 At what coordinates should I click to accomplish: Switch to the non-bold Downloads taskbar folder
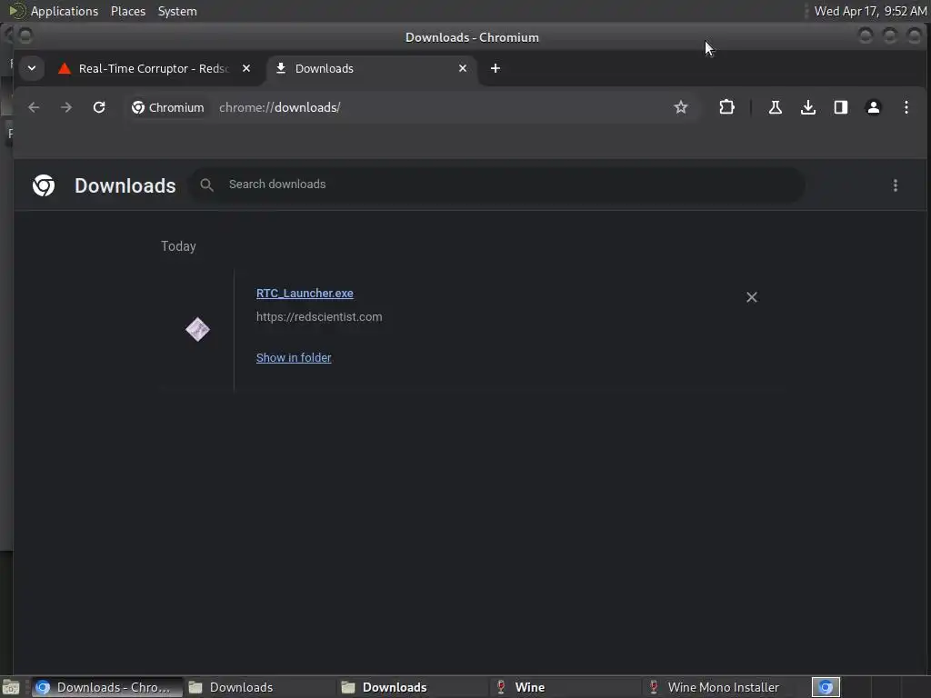[x=259, y=687]
